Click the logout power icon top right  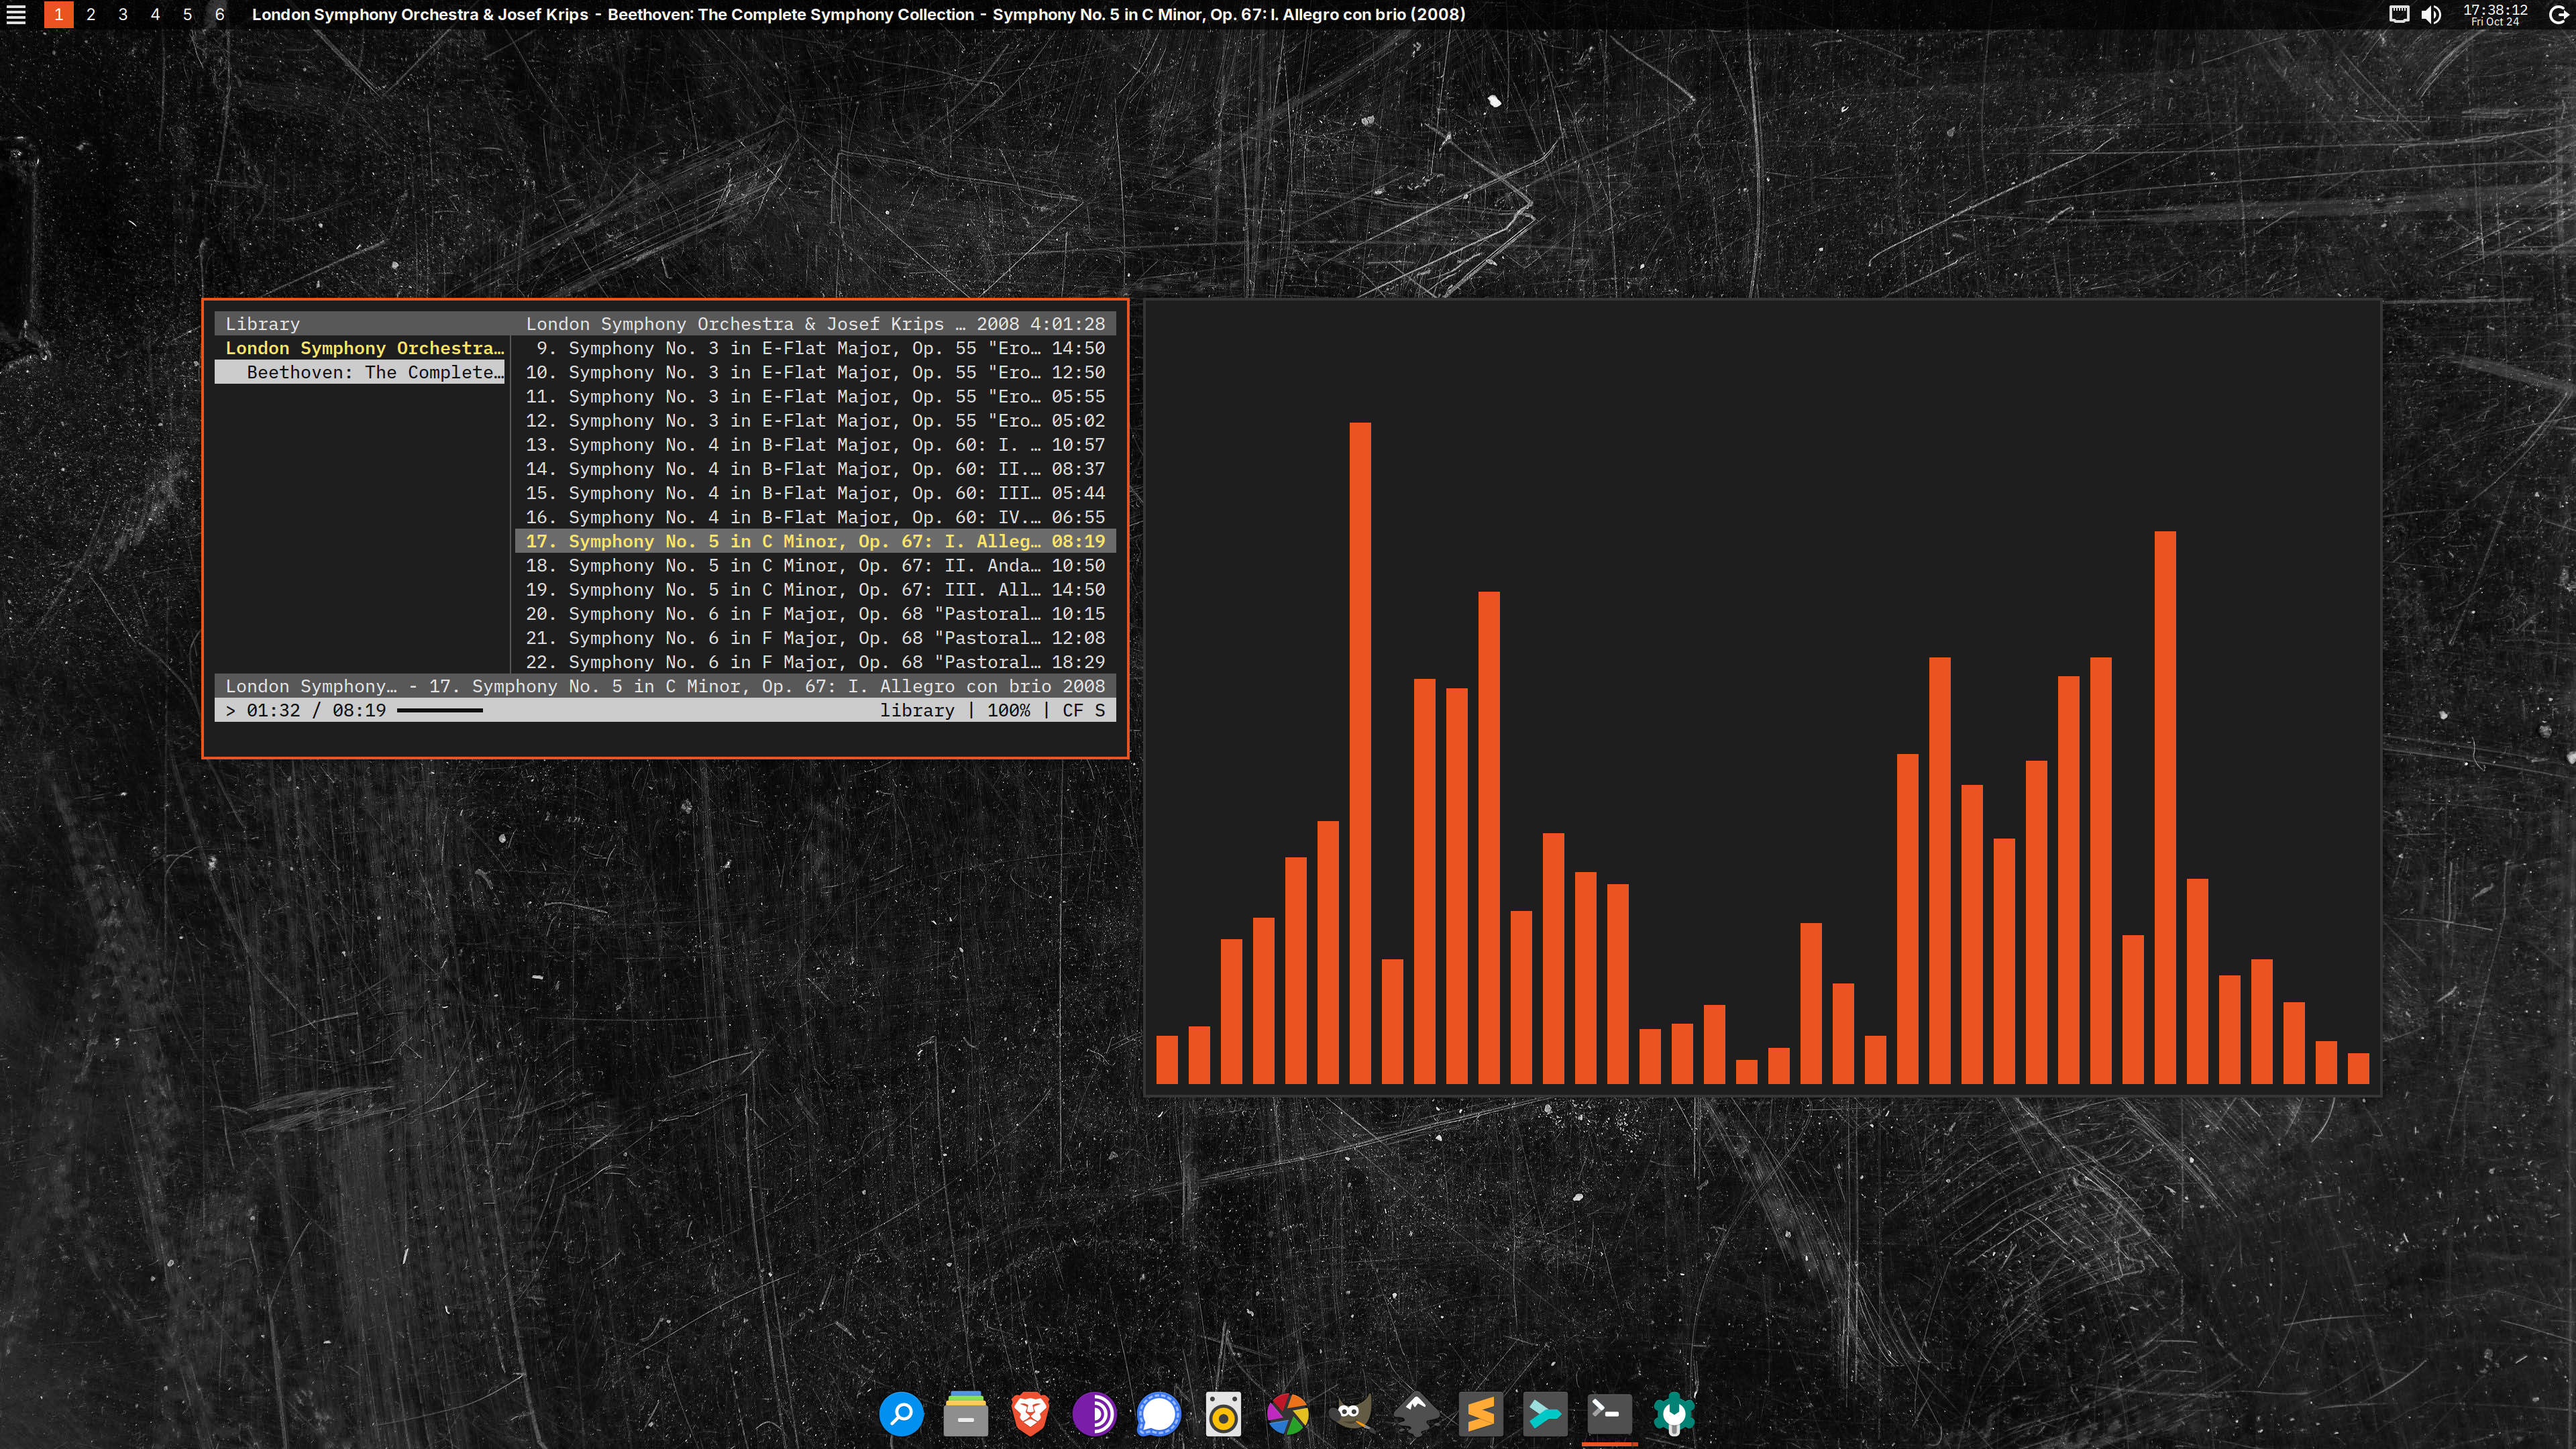(2559, 14)
